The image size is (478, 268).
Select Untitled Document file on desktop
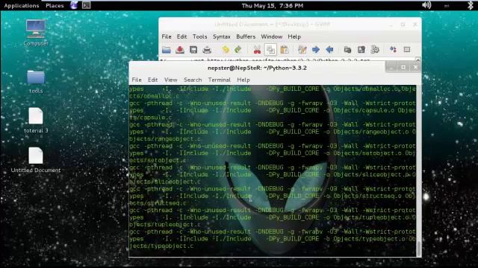pos(36,160)
